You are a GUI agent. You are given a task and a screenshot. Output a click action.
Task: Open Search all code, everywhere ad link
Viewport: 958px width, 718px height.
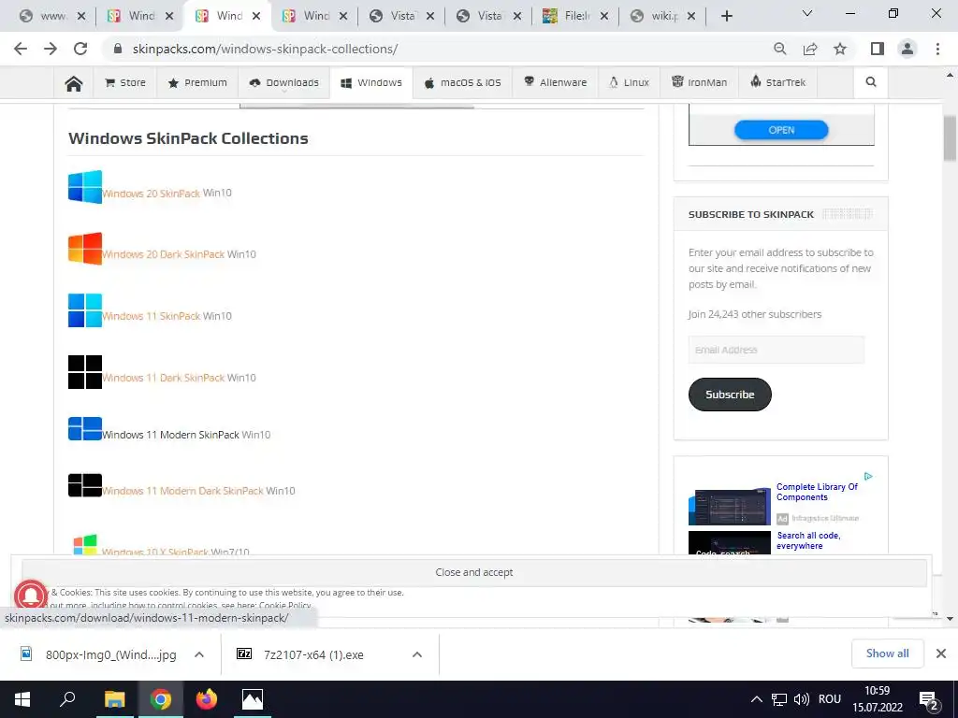(x=808, y=540)
